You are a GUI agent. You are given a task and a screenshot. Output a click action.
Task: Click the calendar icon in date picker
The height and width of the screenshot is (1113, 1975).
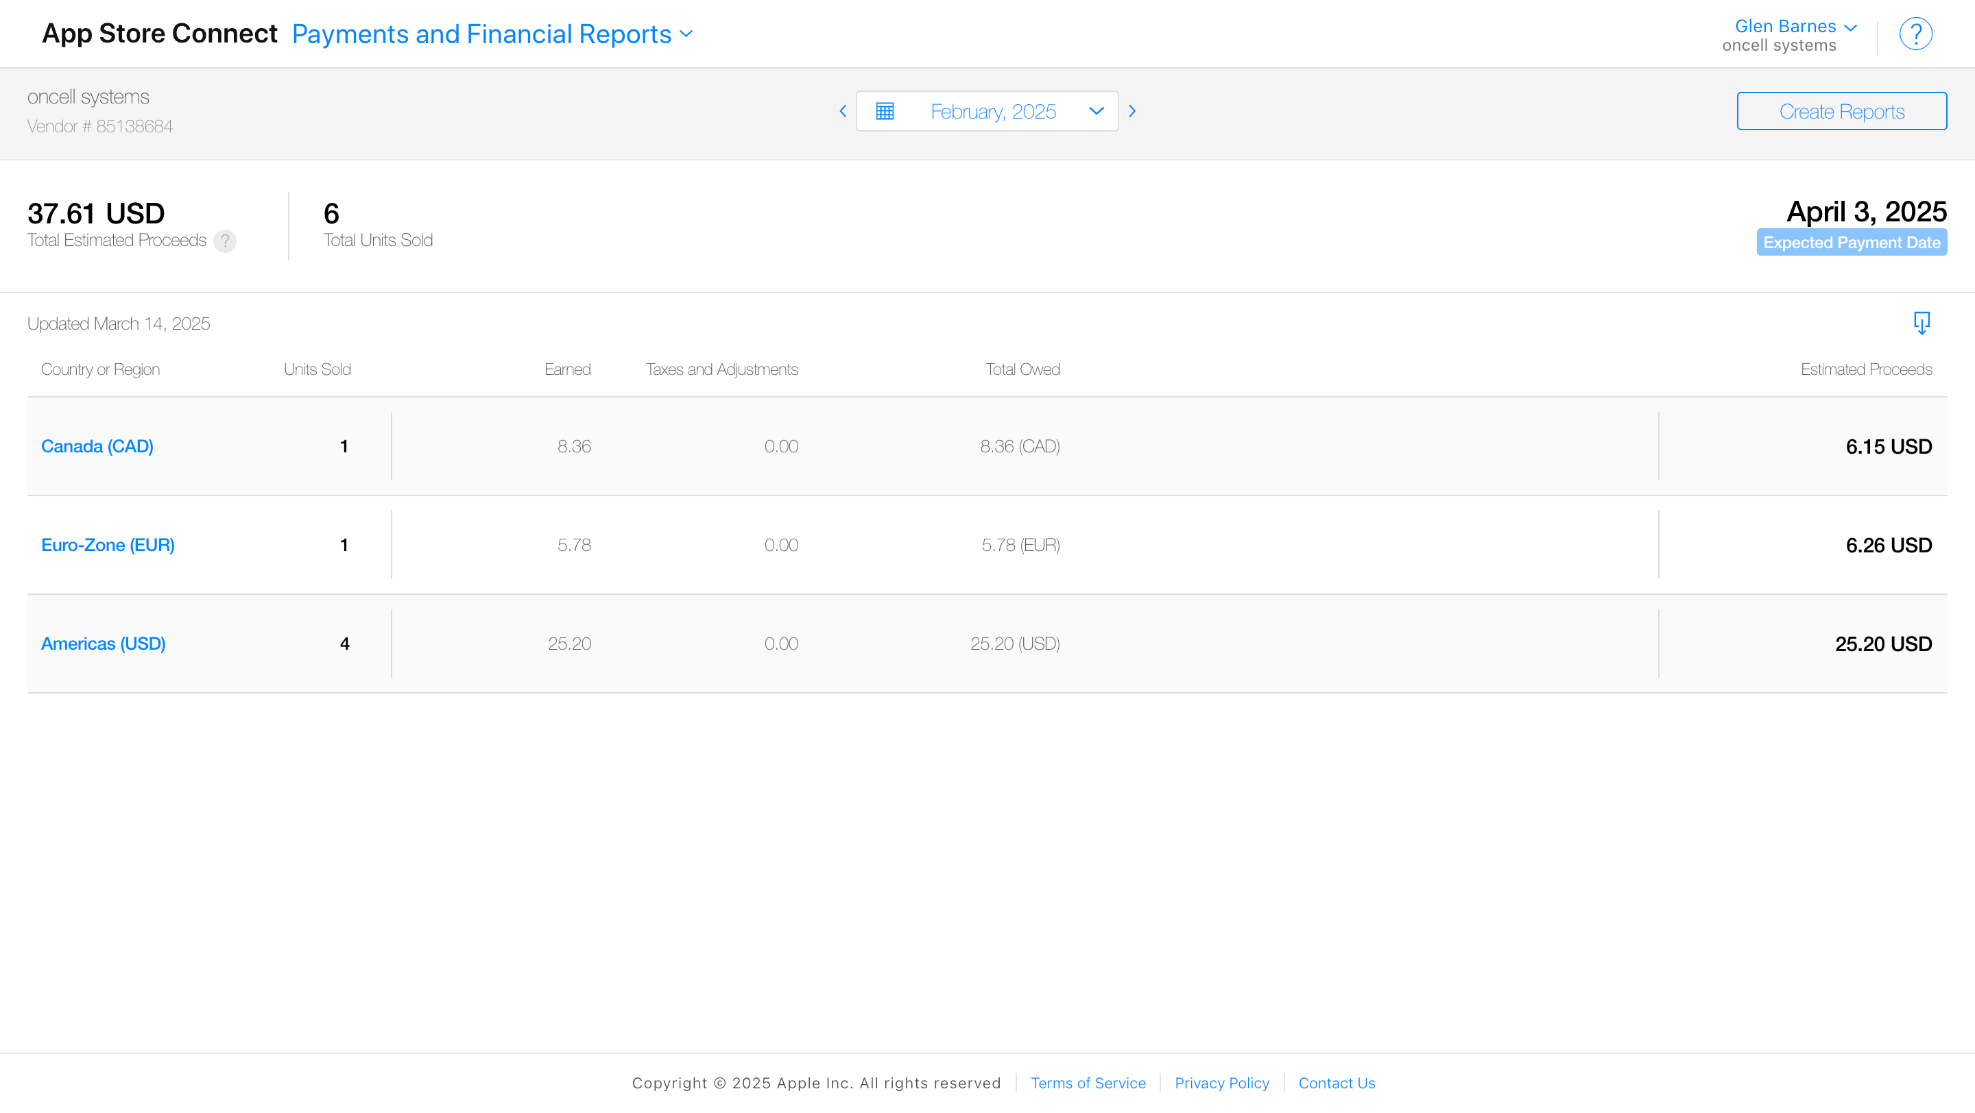[x=885, y=111]
